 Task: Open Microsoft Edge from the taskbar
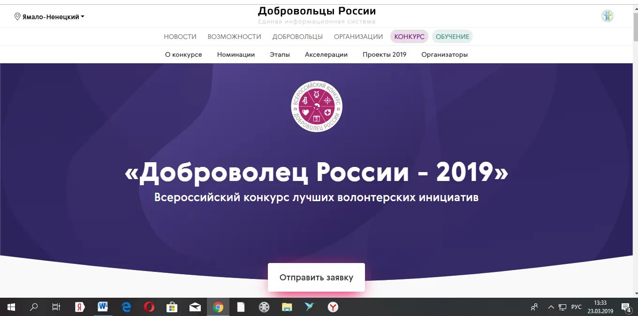coord(126,307)
